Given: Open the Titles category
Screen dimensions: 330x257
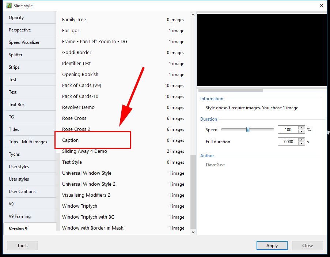Looking at the screenshot, I should click(30, 129).
